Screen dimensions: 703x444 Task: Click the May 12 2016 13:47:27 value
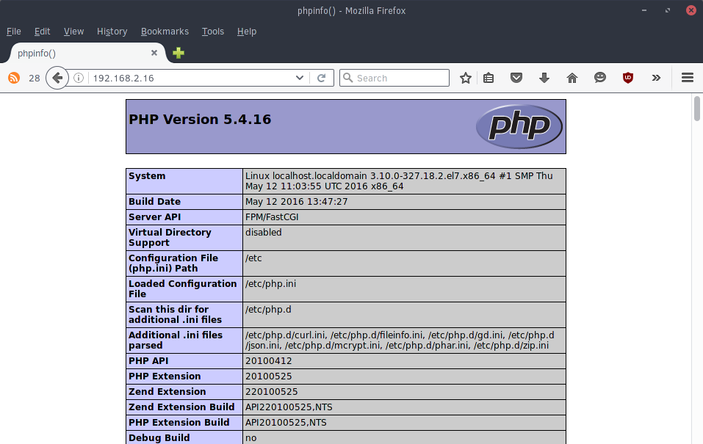(x=296, y=202)
